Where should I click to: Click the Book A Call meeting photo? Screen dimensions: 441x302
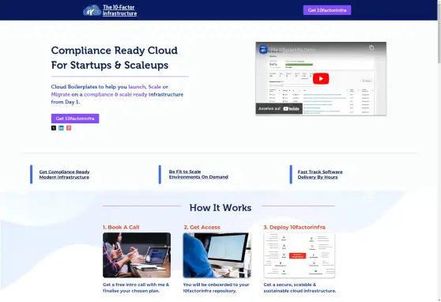coord(137,255)
